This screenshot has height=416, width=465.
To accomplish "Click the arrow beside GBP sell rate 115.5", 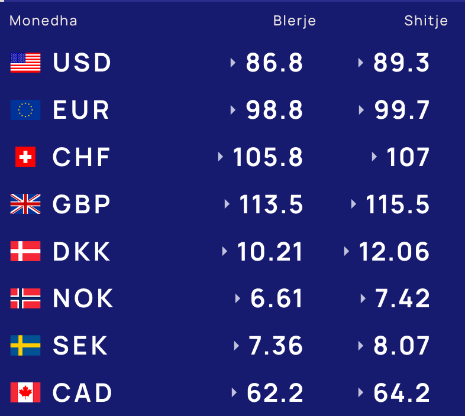I will tap(354, 204).
